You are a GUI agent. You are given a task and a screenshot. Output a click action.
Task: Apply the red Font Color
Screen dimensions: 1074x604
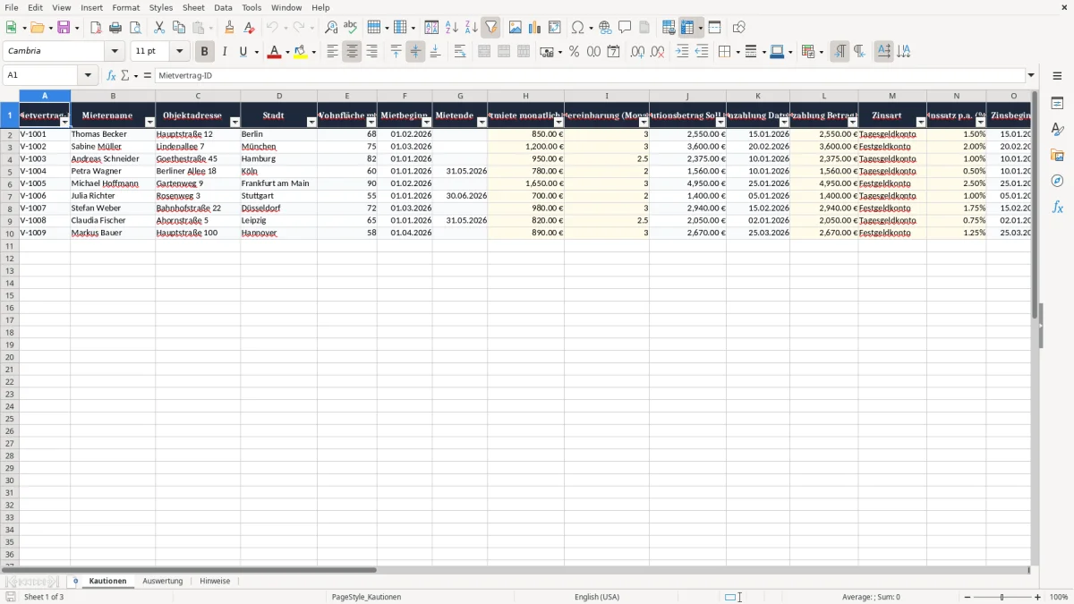click(x=274, y=52)
